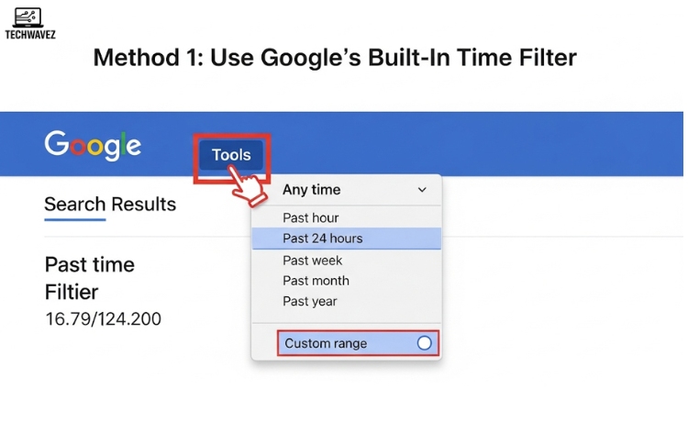Click the blue underline below Search Results

tap(75, 220)
